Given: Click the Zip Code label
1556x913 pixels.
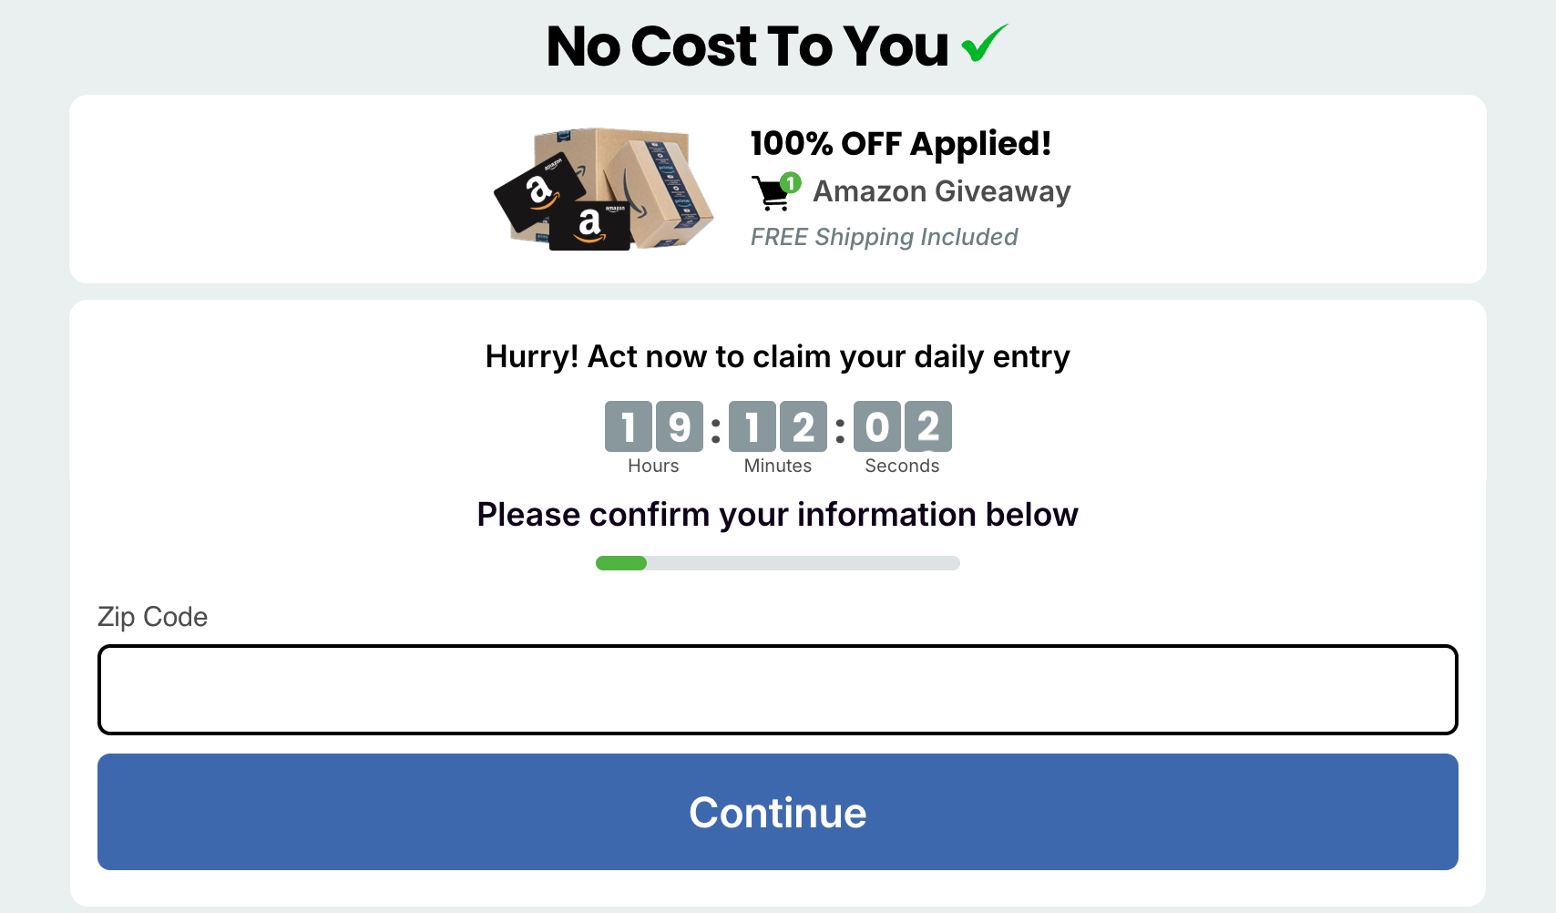Looking at the screenshot, I should (153, 617).
